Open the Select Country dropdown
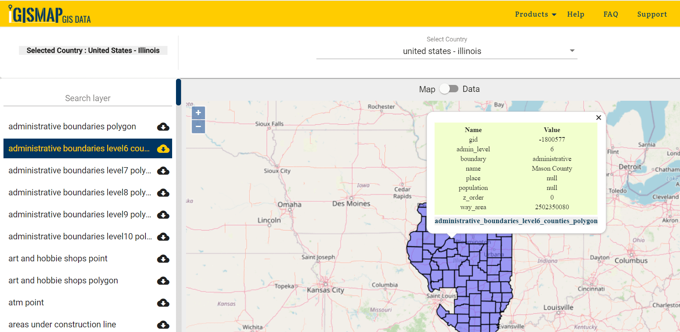The height and width of the screenshot is (332, 680). [447, 51]
